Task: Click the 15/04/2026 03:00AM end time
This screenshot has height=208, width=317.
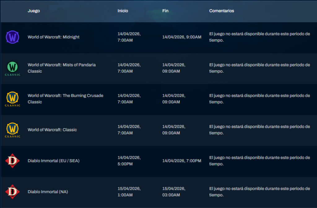Action: tap(174, 192)
